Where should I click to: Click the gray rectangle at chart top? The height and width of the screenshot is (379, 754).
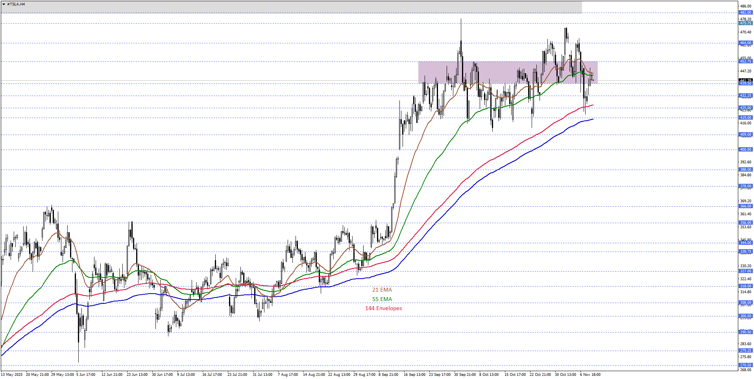tap(291, 7)
